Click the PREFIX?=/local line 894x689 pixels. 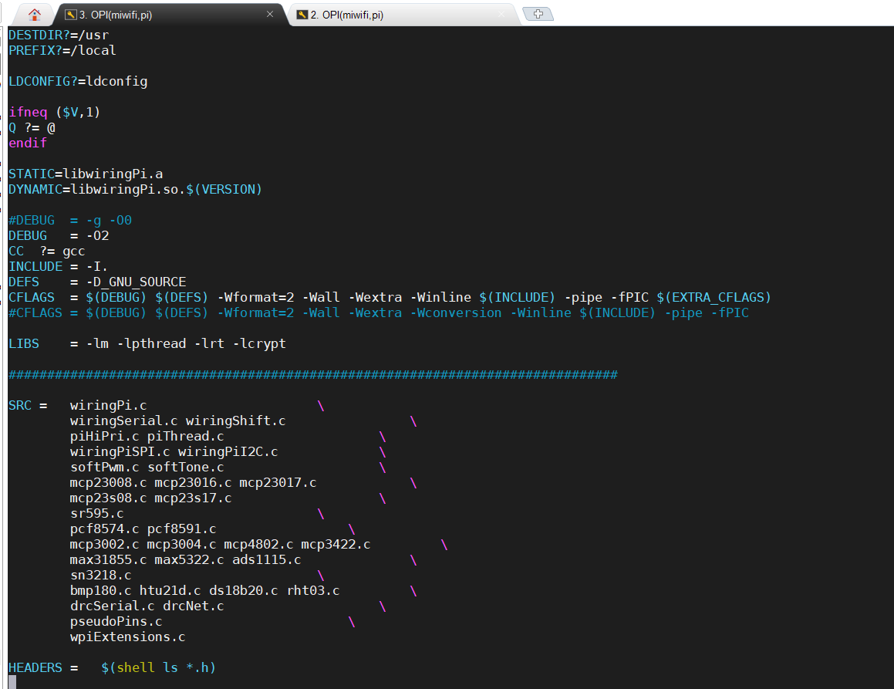(x=62, y=50)
